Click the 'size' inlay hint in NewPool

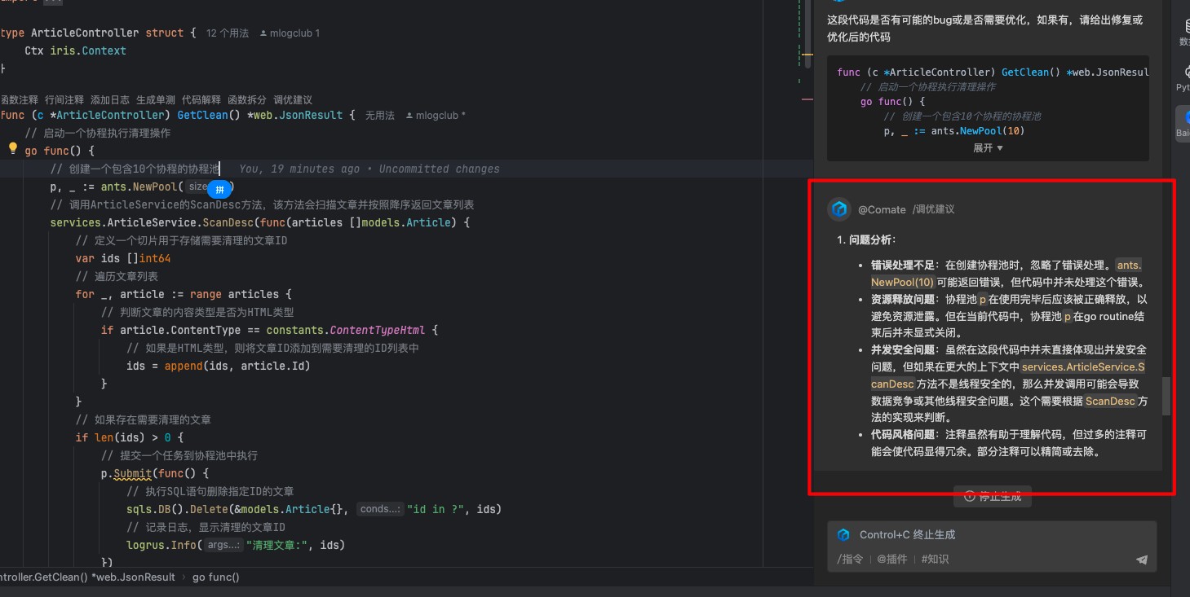198,187
